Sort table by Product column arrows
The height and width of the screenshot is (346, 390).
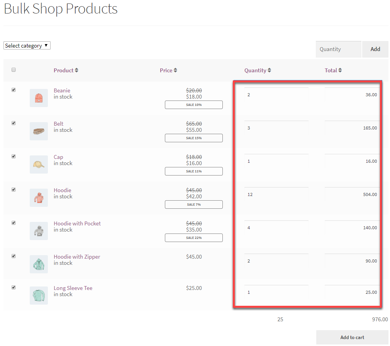[76, 70]
